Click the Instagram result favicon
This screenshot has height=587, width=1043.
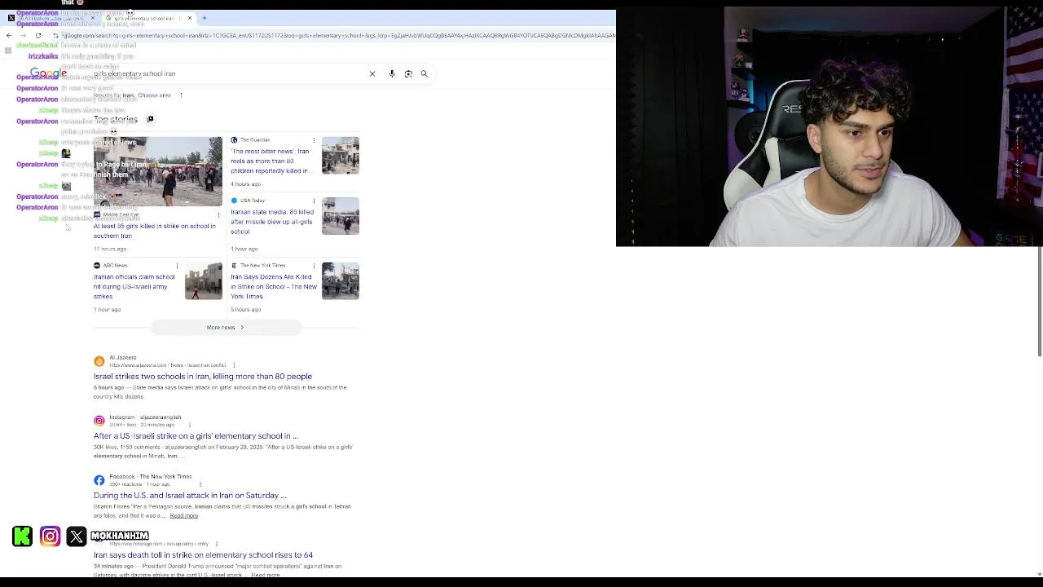point(99,421)
